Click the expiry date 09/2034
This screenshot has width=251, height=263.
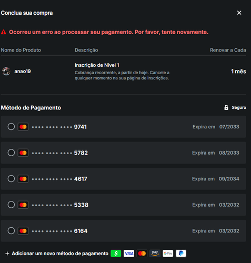pyautogui.click(x=229, y=179)
